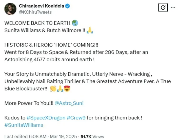
Task: Click the heart-eyes smiley emoji
Action: click(x=67, y=89)
